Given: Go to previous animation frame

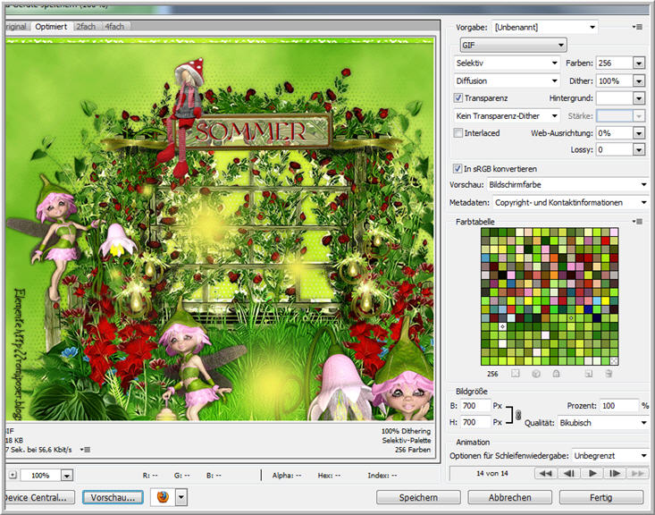Looking at the screenshot, I should point(568,473).
